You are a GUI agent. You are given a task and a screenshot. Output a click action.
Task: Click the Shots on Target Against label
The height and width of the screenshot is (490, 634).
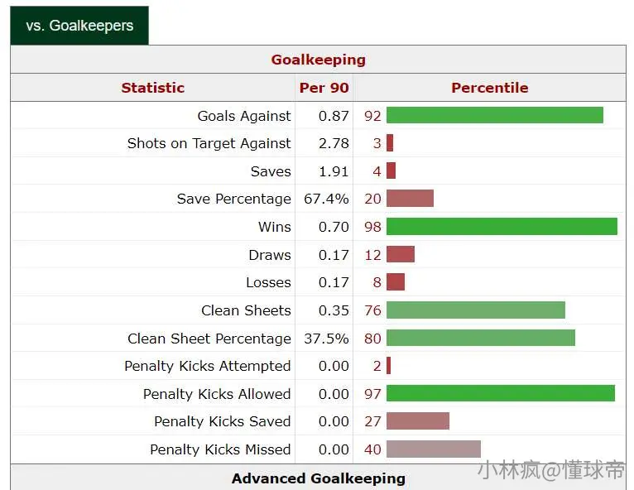(209, 143)
